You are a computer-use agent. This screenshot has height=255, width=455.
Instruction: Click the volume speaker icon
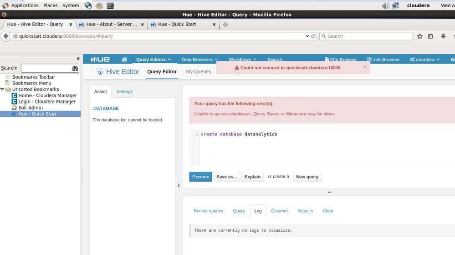point(385,5)
